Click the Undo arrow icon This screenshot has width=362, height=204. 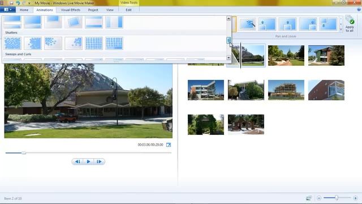coord(18,3)
